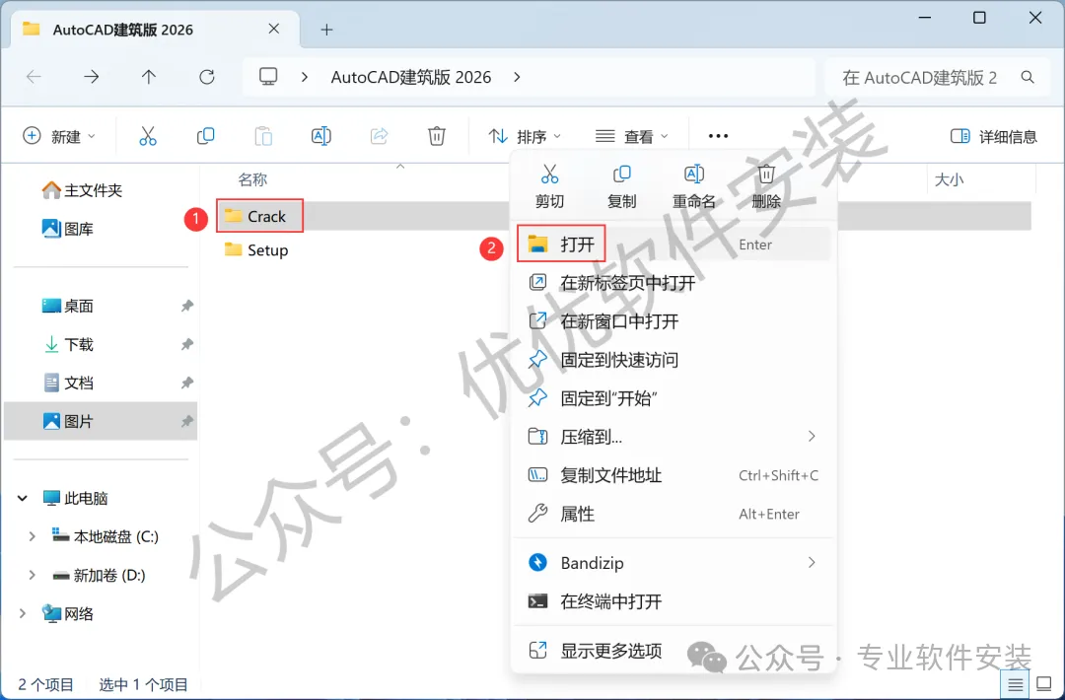Open 图库 in the sidebar

click(68, 229)
